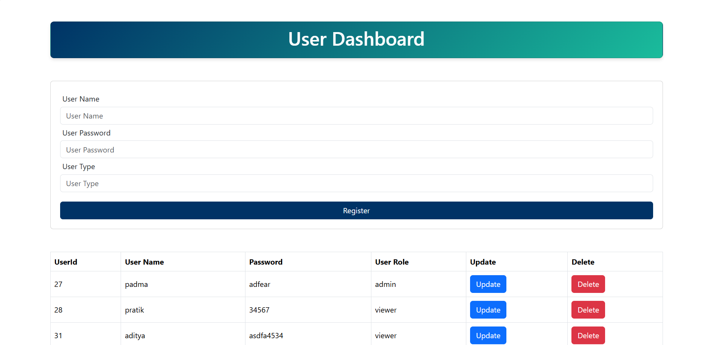
Task: Click the User Role column header
Action: (x=392, y=262)
